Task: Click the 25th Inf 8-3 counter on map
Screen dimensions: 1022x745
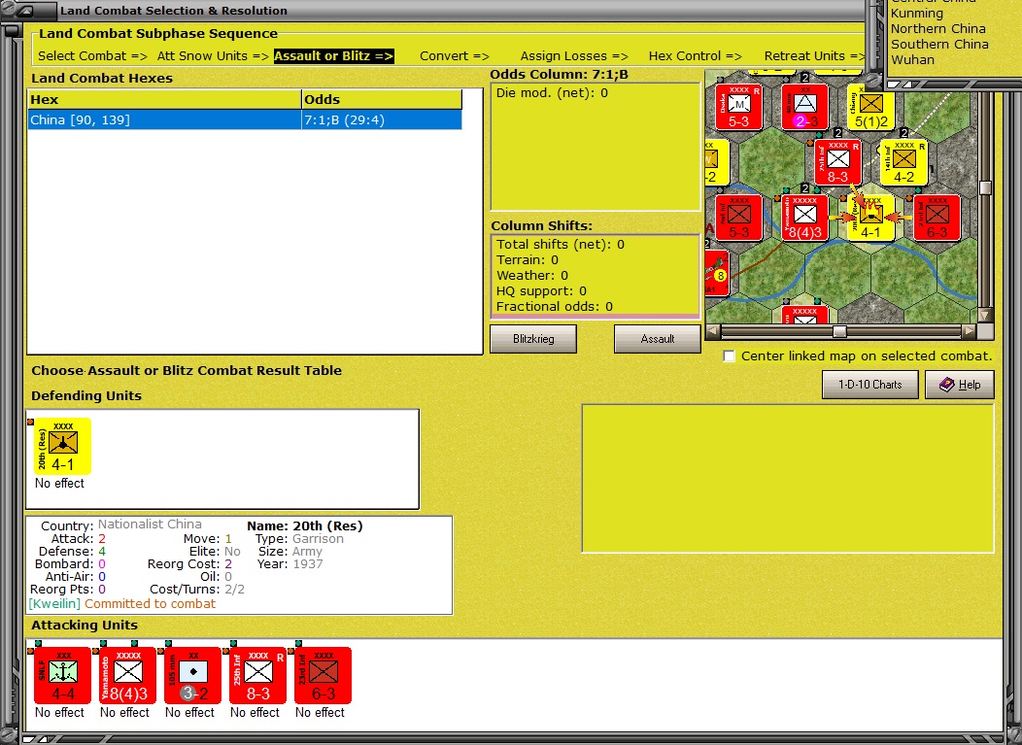Action: pos(837,162)
